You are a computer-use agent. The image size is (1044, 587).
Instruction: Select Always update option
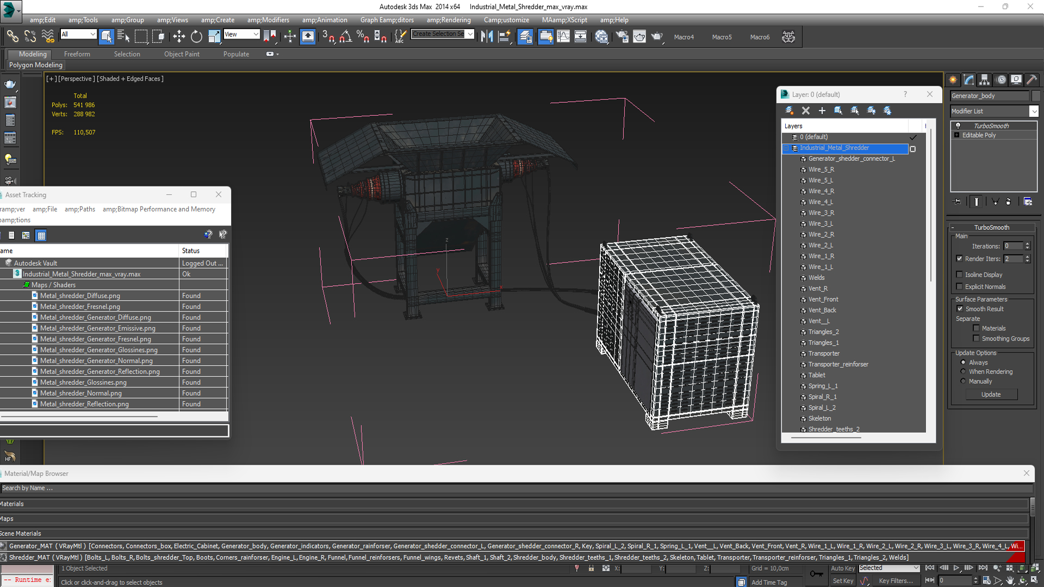click(963, 363)
